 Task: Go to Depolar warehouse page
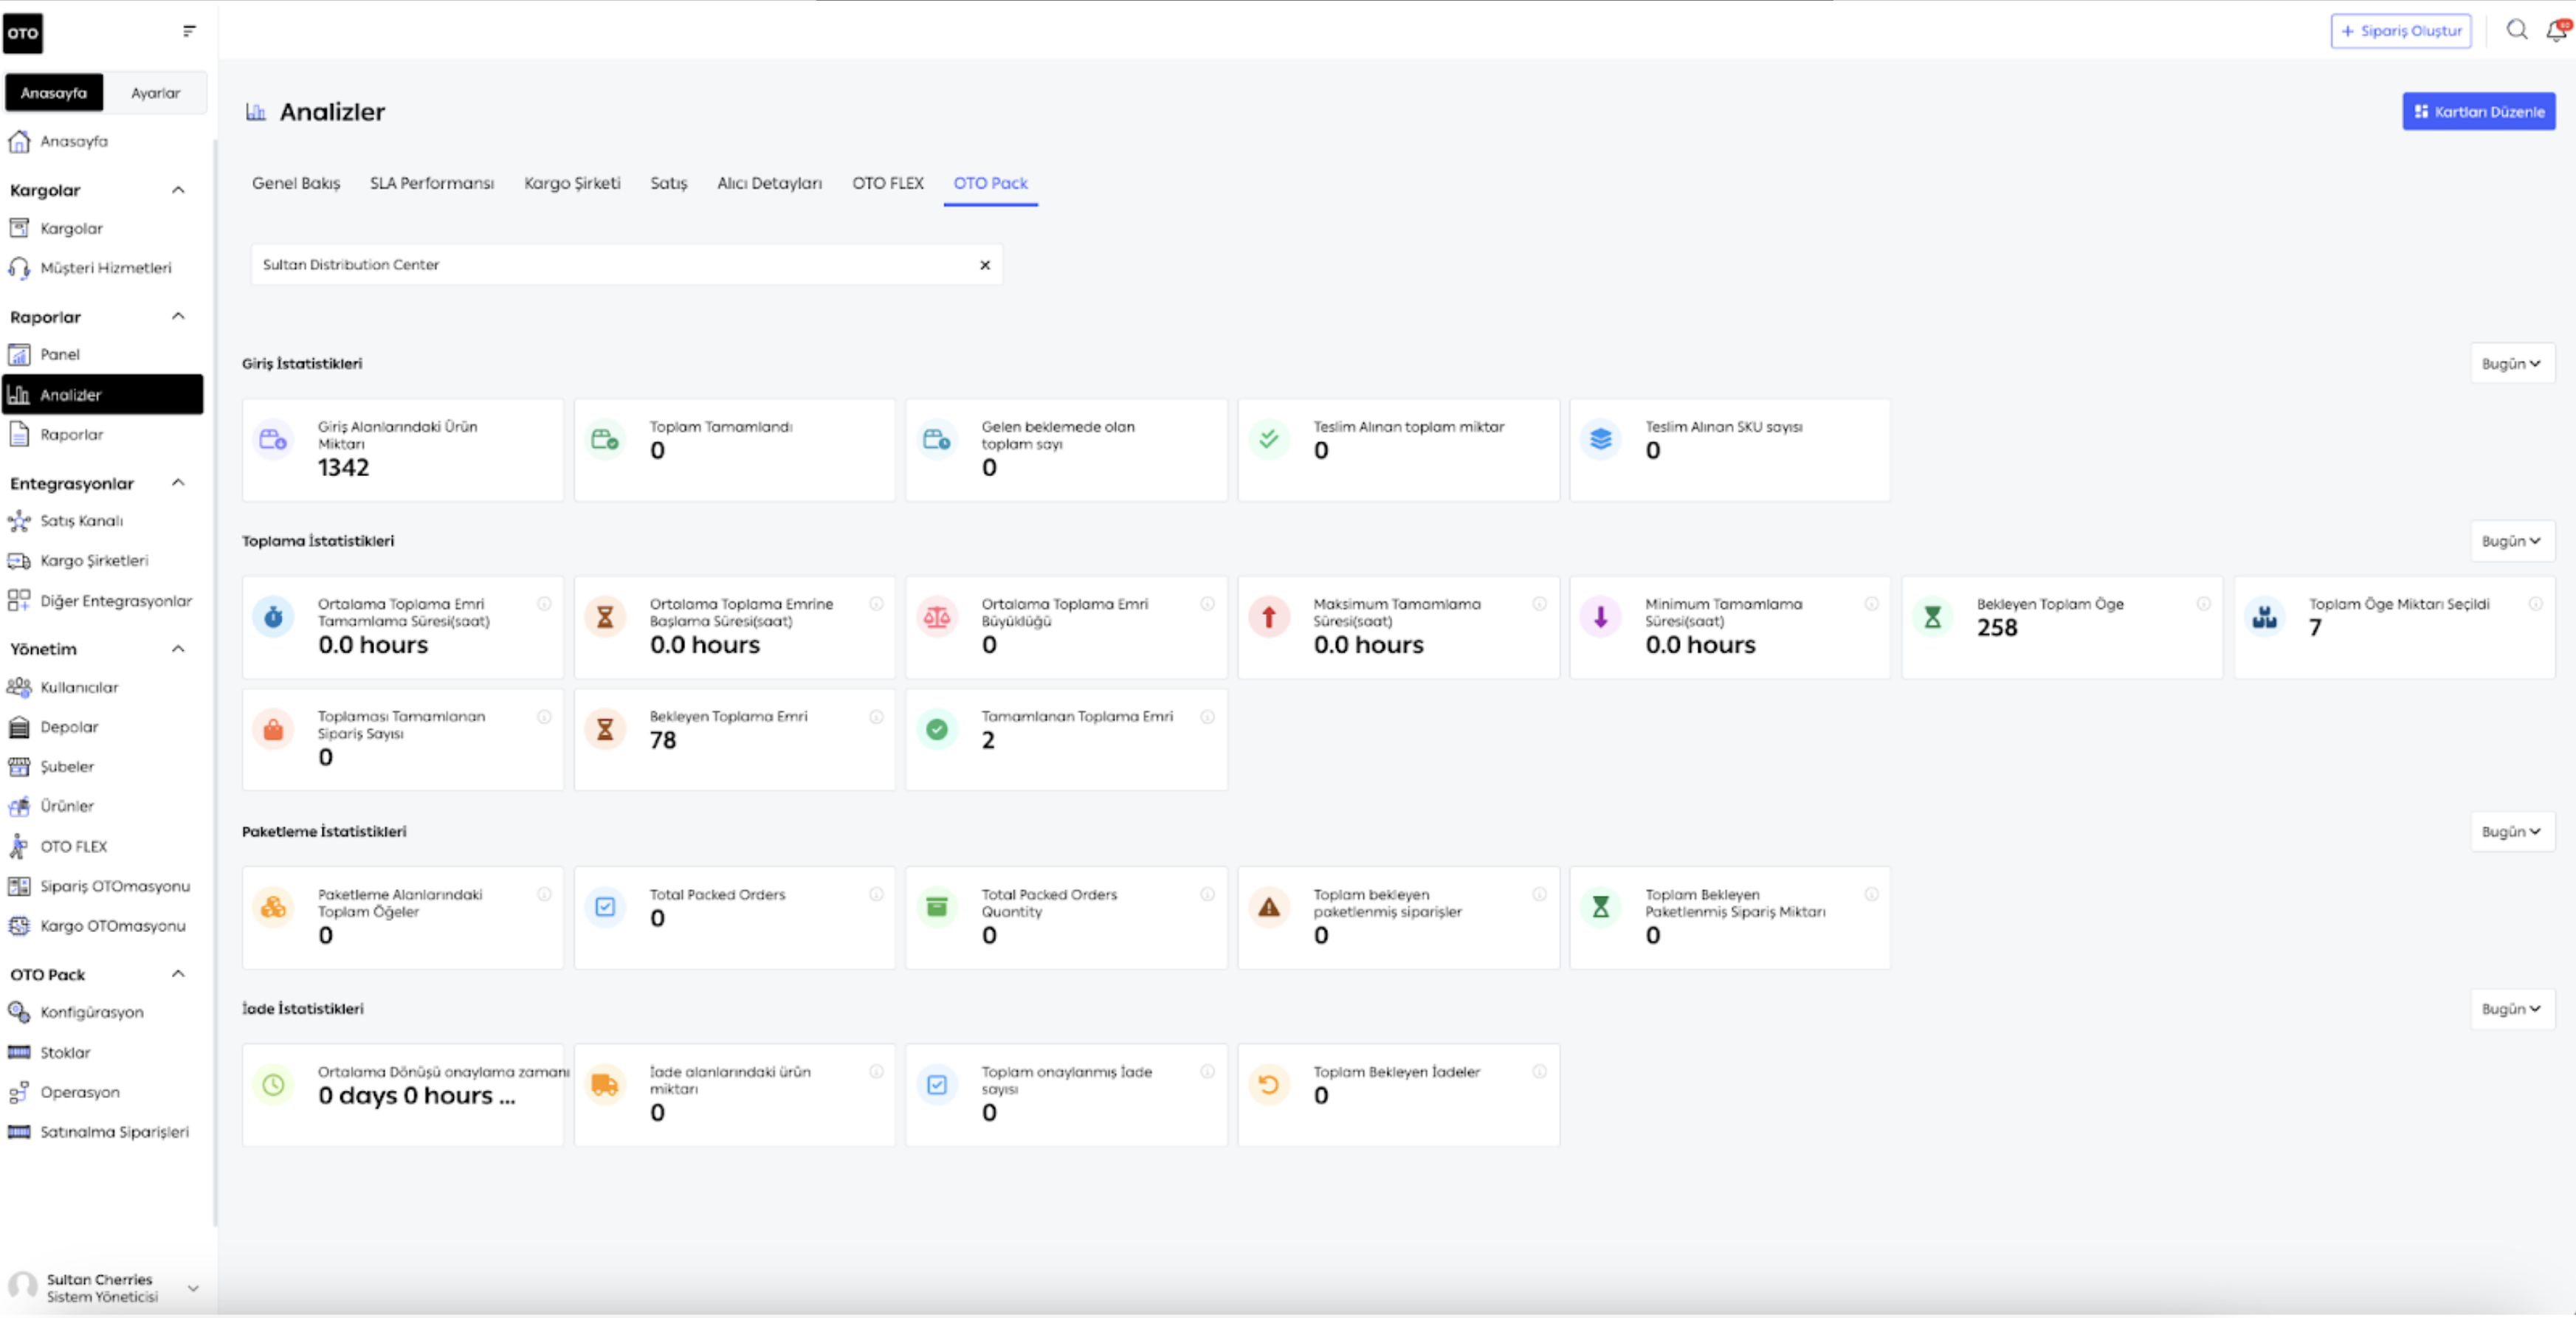click(69, 727)
